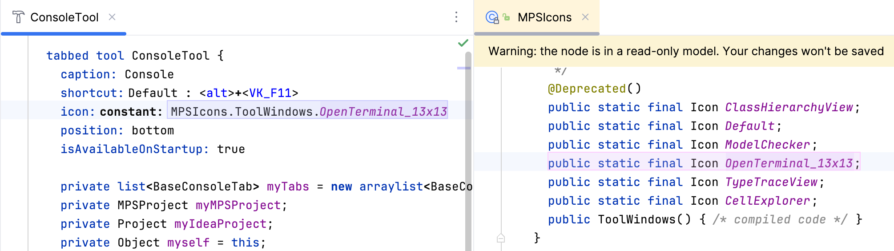Image resolution: width=894 pixels, height=251 pixels.
Task: Collapse the code block at fold marker
Action: click(x=501, y=238)
